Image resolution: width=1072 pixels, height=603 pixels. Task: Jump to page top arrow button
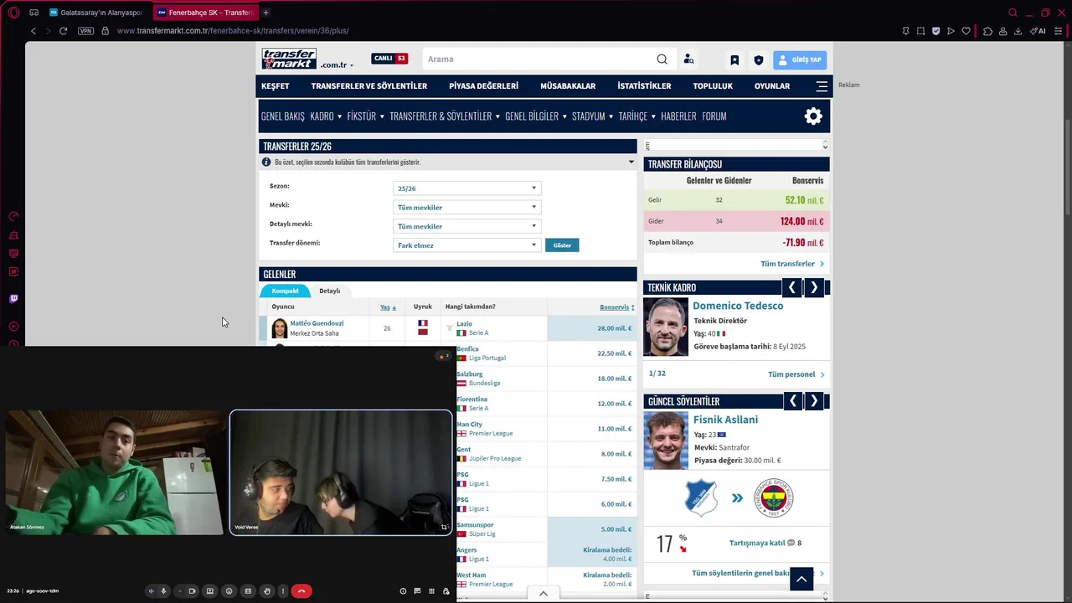[801, 579]
